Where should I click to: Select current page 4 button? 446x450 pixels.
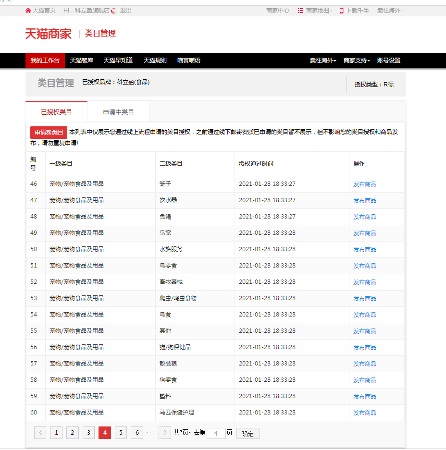point(105,433)
